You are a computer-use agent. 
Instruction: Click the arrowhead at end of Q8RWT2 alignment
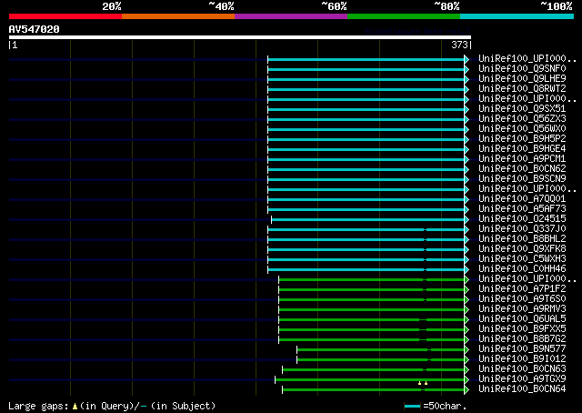pyautogui.click(x=467, y=89)
